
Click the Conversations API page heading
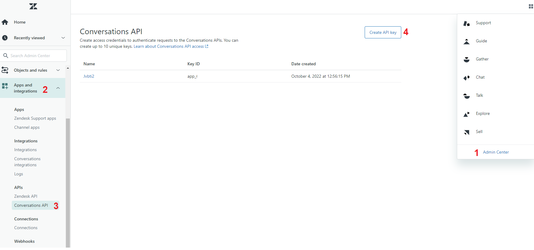coord(111,31)
